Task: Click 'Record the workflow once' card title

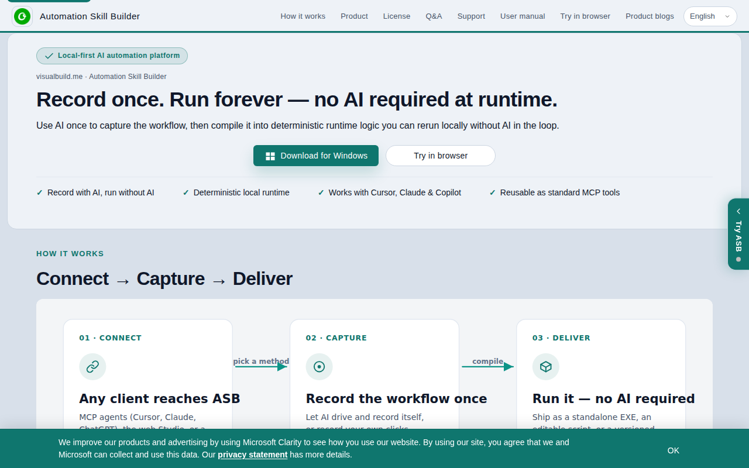Action: click(x=396, y=399)
